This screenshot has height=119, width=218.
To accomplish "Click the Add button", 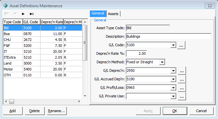I will point(13,111).
